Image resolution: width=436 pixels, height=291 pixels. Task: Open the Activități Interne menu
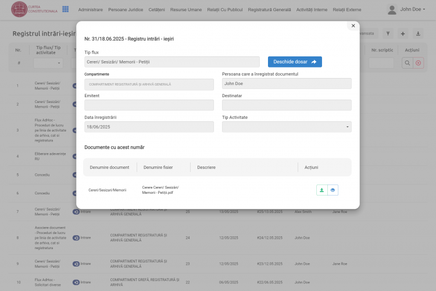[x=312, y=10]
